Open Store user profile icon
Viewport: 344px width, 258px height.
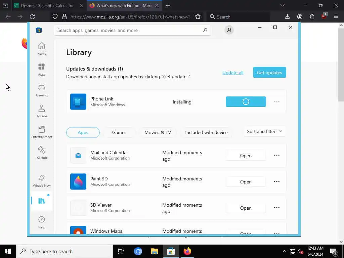tap(229, 30)
